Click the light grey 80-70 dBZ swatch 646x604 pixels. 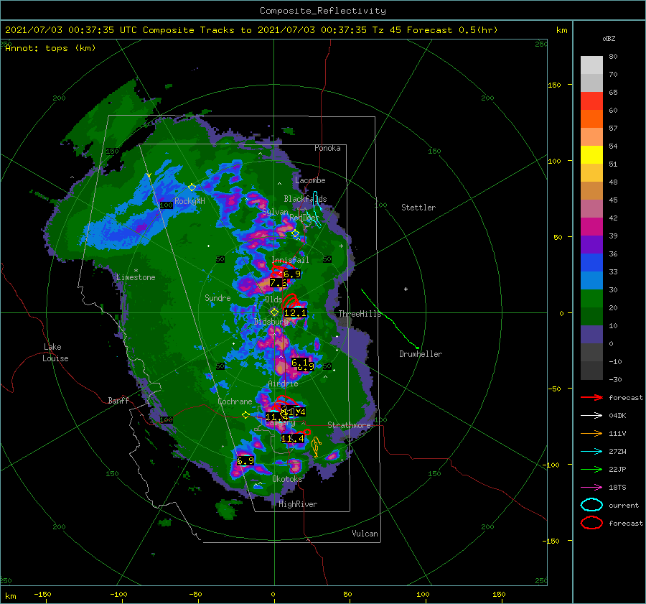click(591, 65)
